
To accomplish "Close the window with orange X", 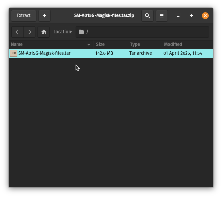I will (205, 16).
